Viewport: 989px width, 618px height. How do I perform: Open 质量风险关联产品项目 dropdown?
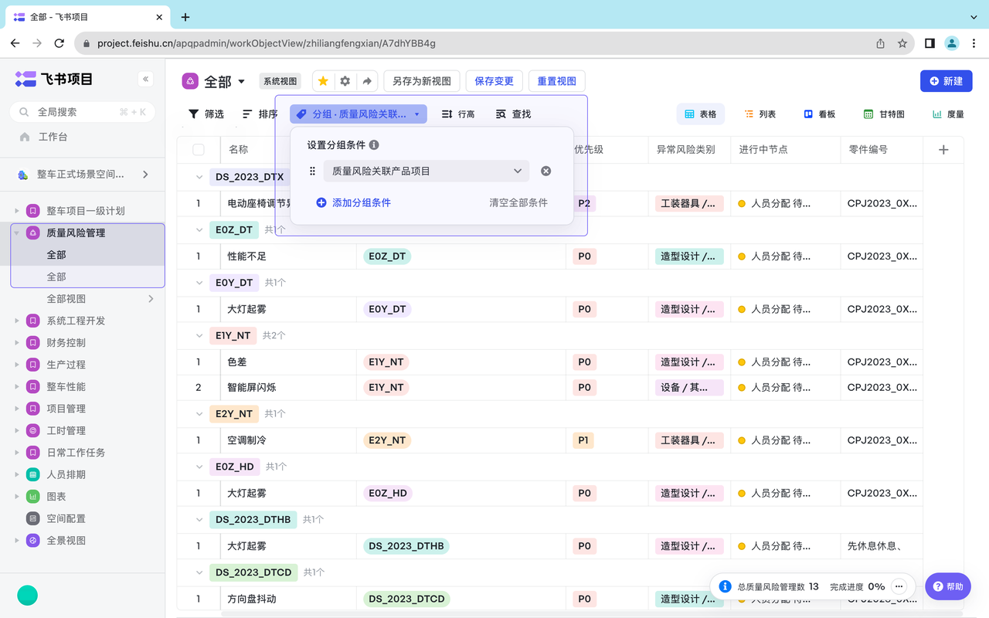click(x=427, y=171)
